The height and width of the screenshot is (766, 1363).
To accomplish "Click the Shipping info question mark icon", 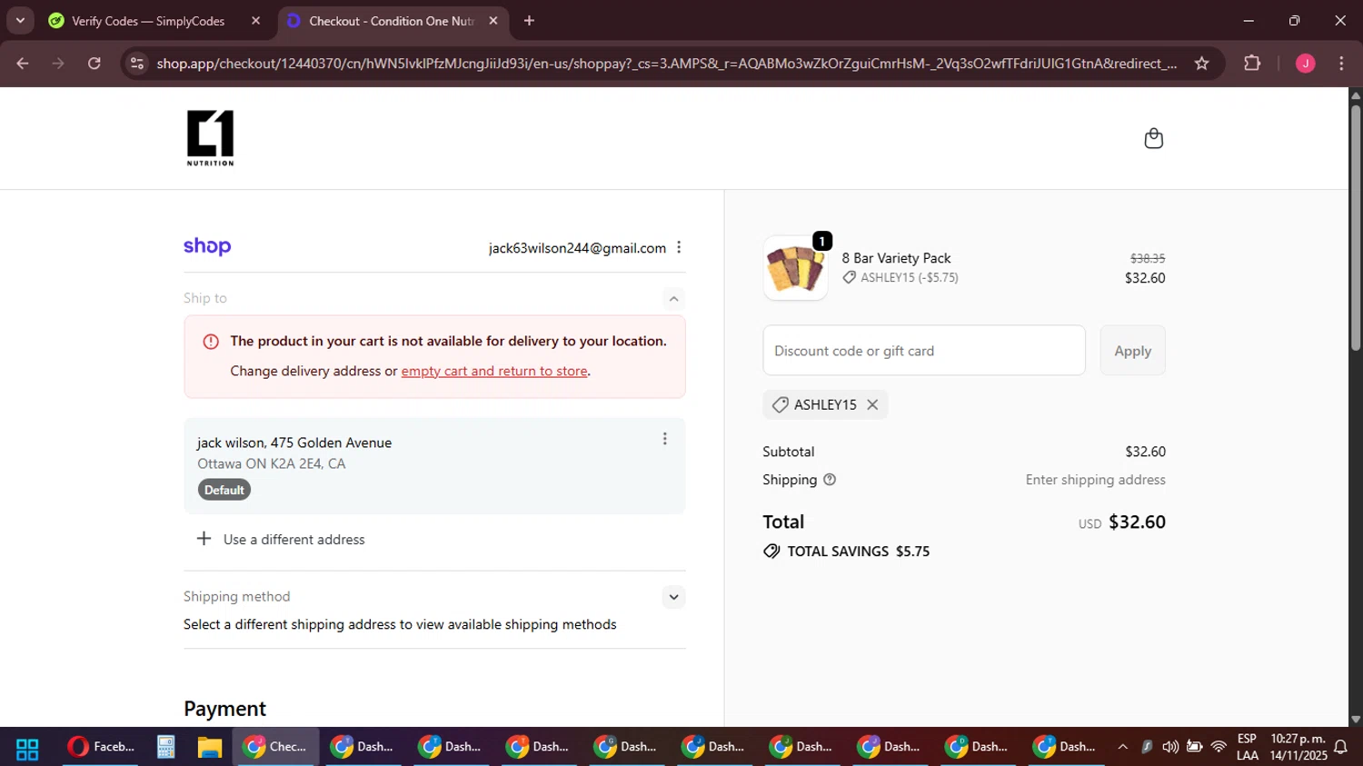I will point(830,480).
